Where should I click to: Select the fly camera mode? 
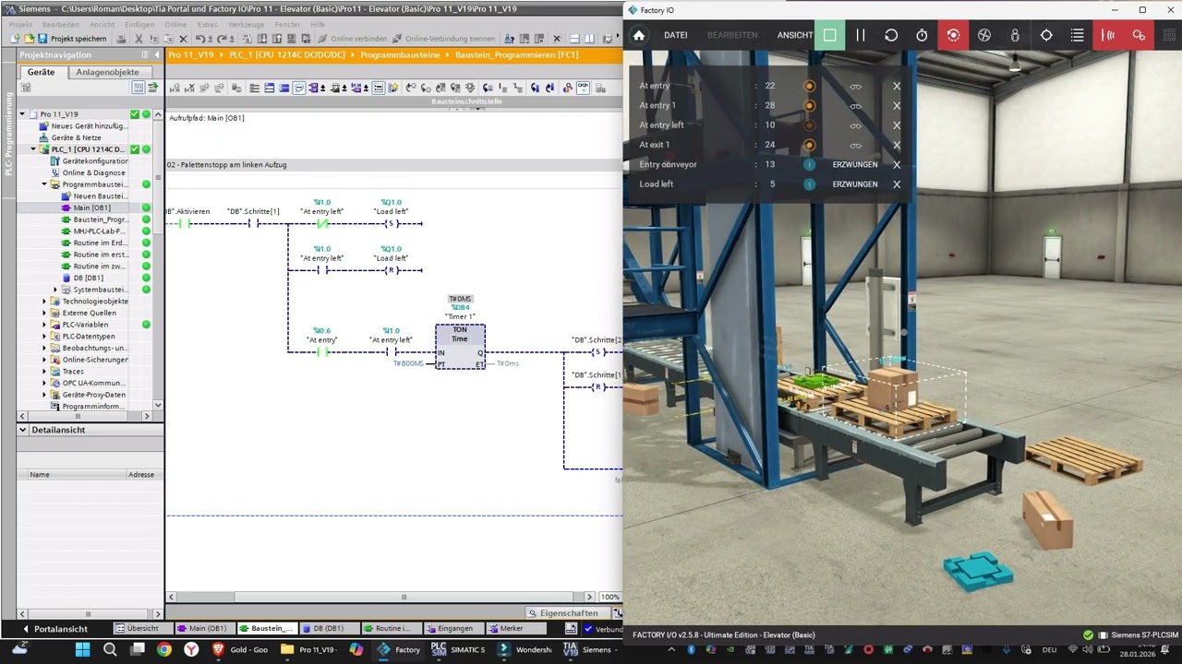(x=984, y=35)
